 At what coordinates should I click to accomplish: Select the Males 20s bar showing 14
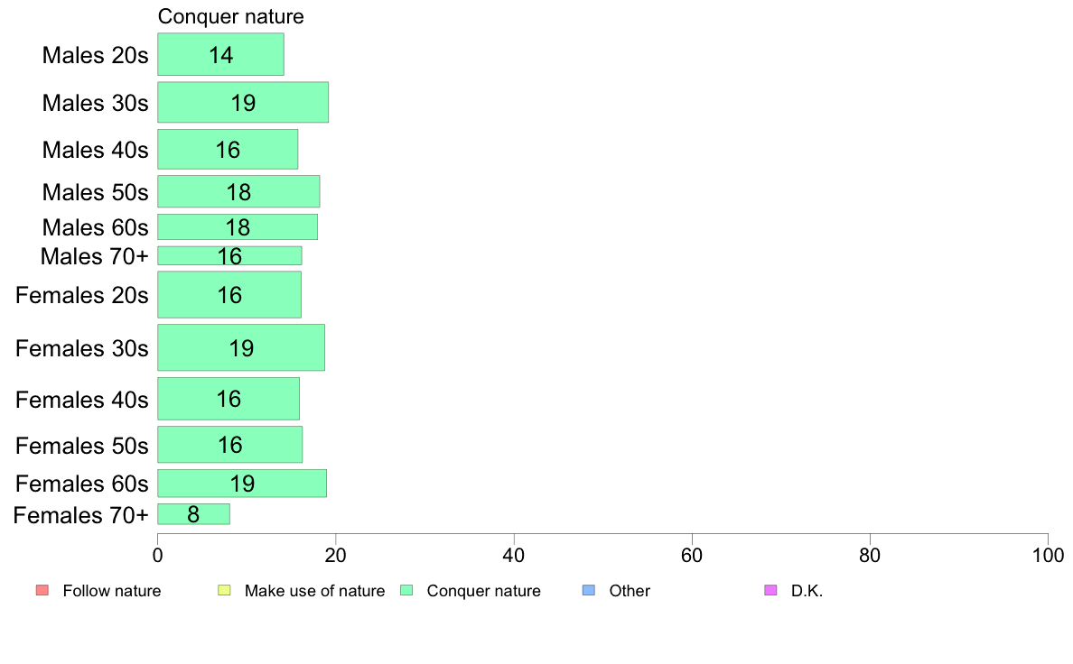coord(220,54)
